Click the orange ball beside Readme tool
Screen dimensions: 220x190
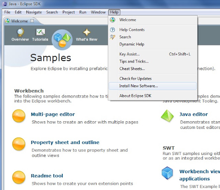coord(19,177)
